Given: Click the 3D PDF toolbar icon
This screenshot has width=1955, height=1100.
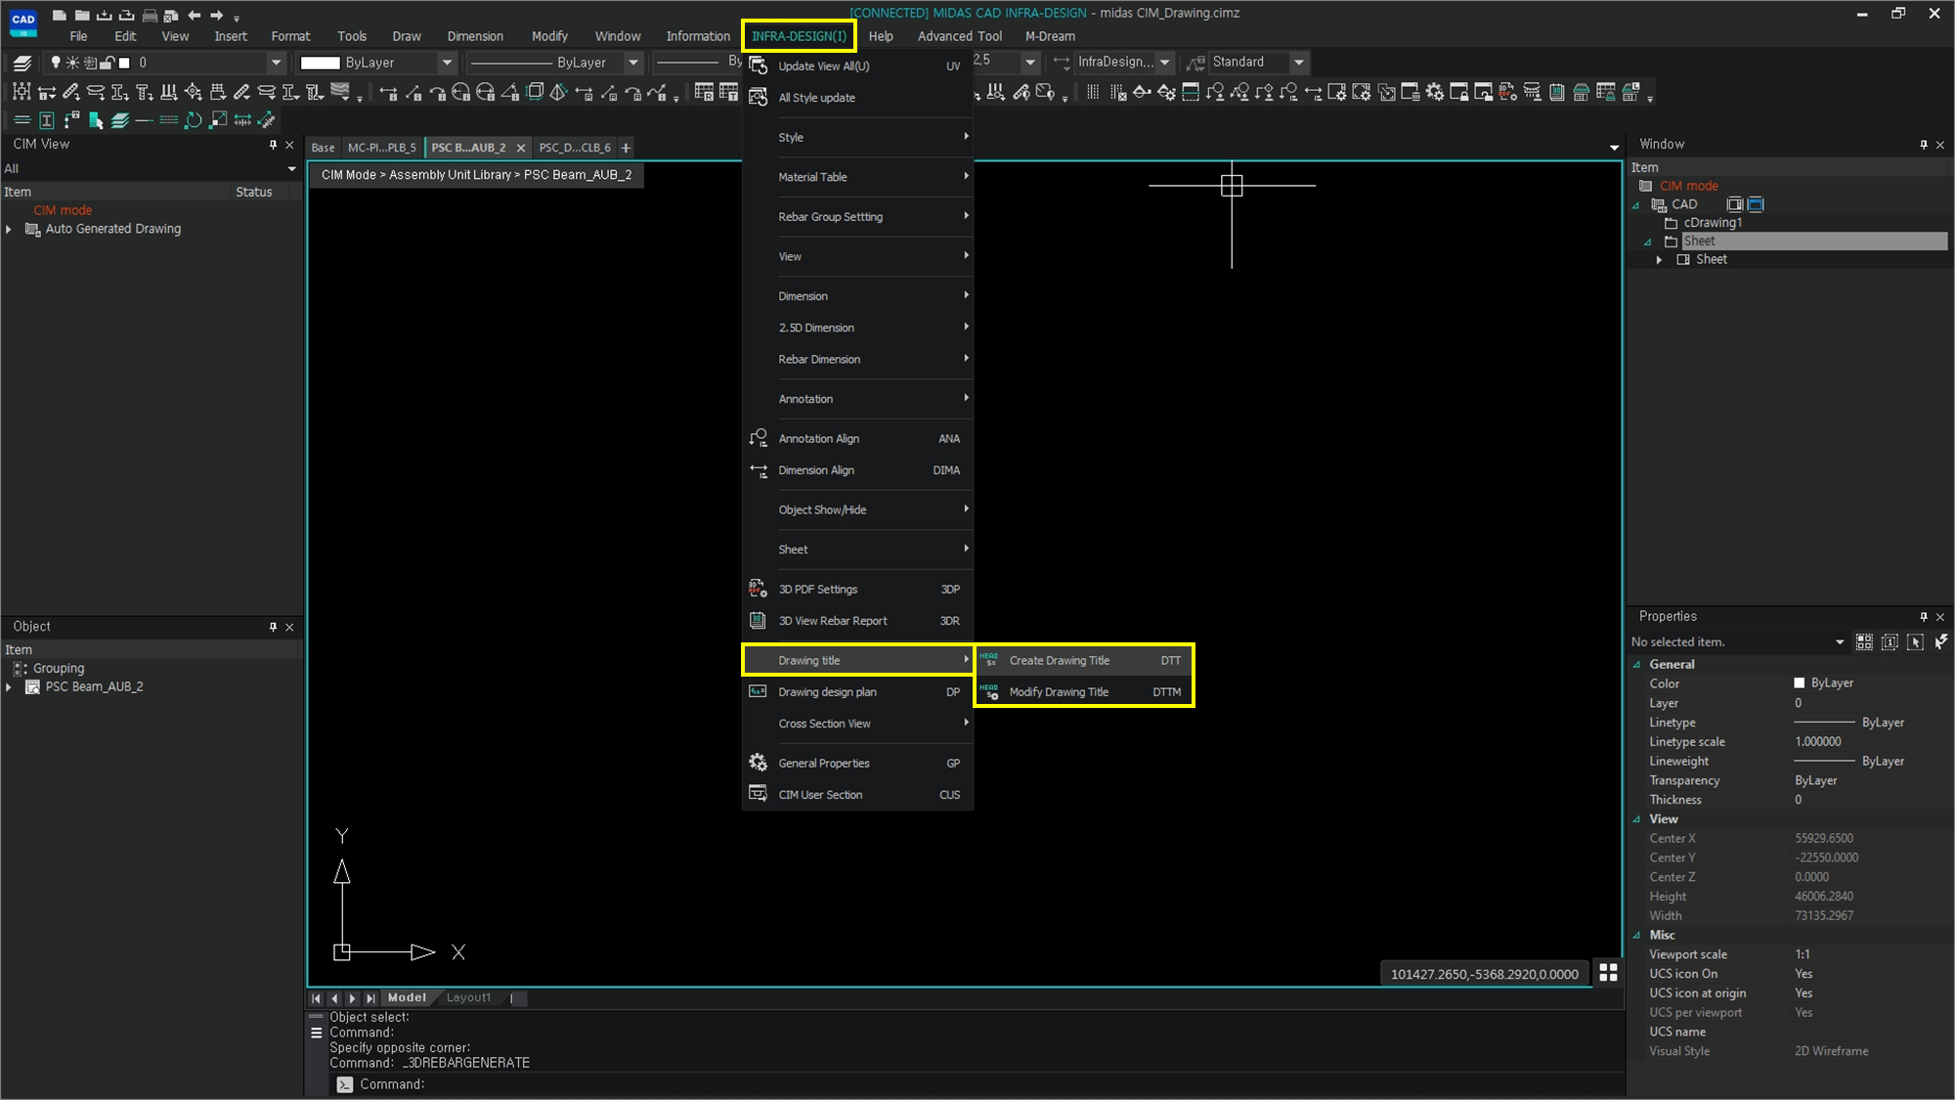Looking at the screenshot, I should click(x=1507, y=92).
